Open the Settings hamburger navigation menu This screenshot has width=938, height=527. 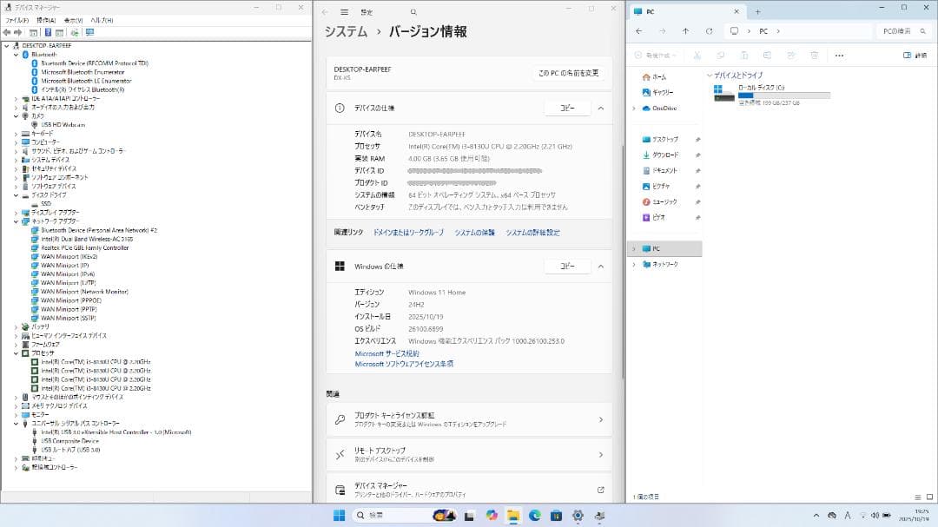pyautogui.click(x=345, y=12)
